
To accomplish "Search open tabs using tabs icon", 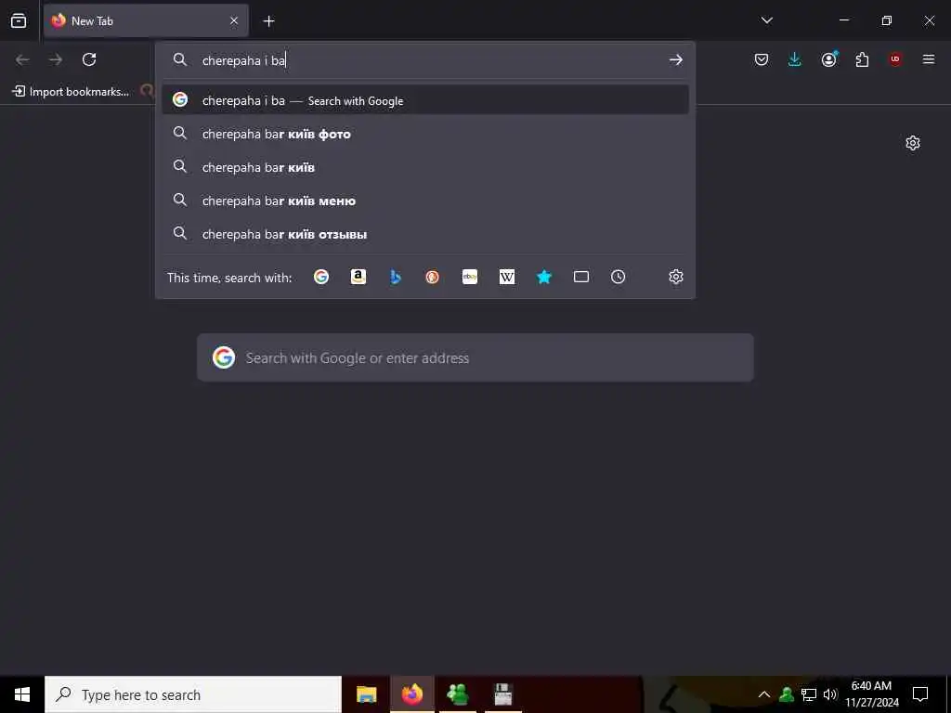I will click(x=581, y=277).
